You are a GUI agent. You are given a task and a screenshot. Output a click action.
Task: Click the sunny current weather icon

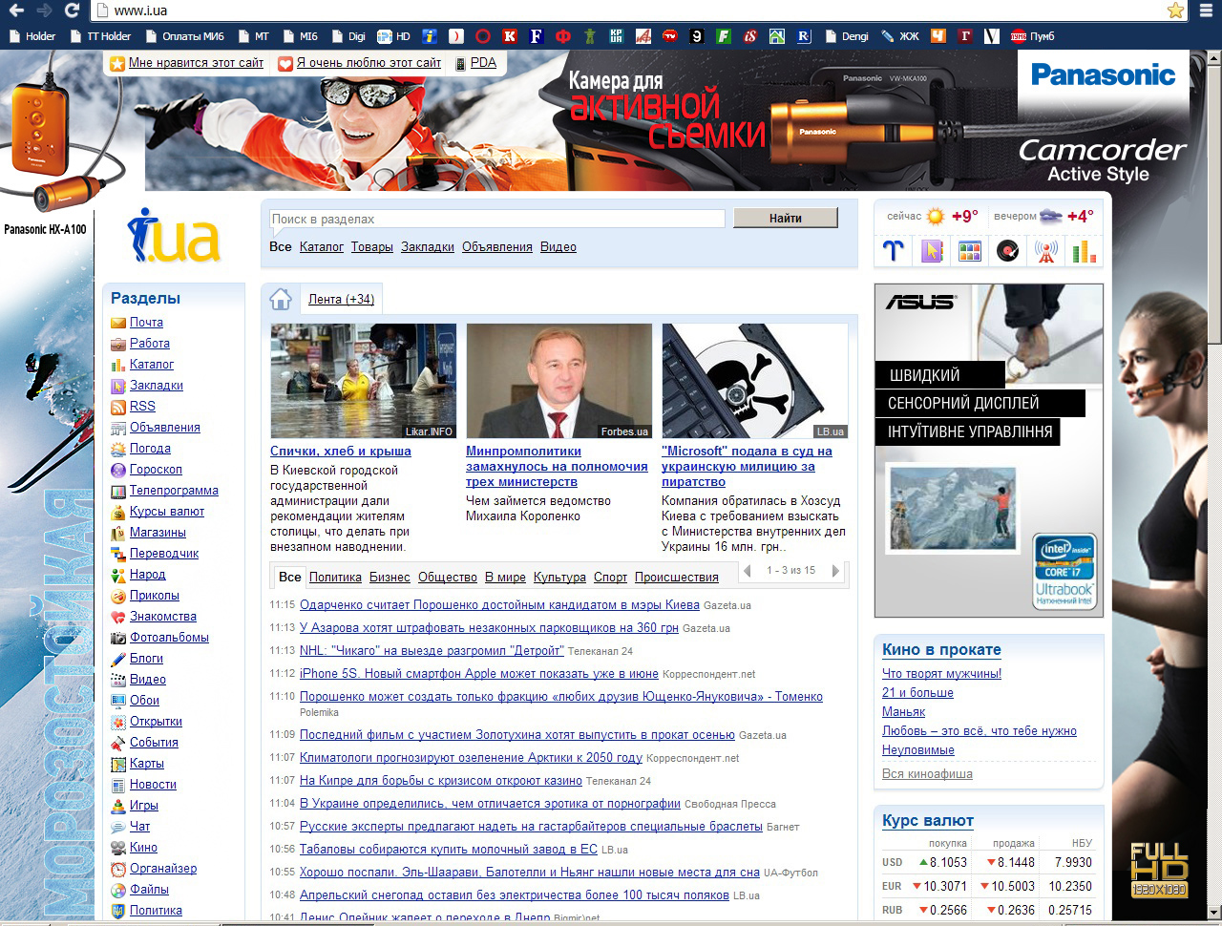click(936, 217)
